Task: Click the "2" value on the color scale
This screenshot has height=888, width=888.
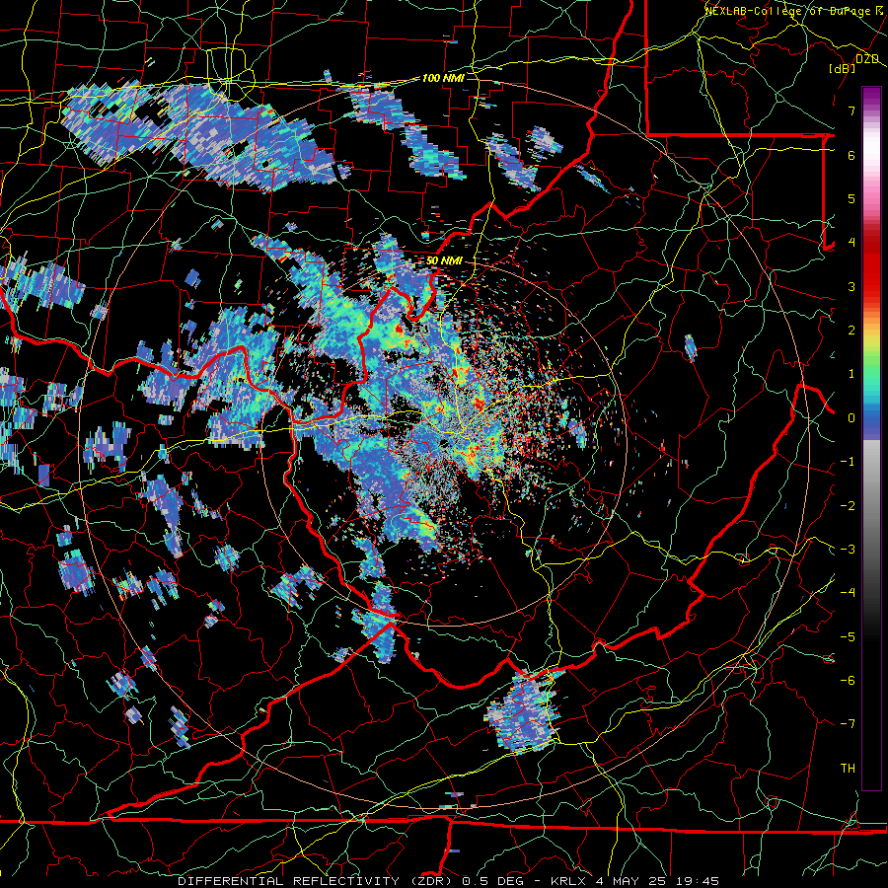Action: click(x=851, y=331)
